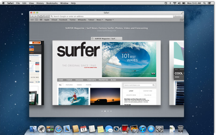Jump to the last tab indicator dot
The height and width of the screenshot is (135, 216).
coord(111,111)
